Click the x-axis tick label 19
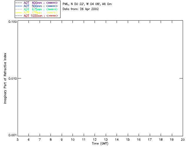This screenshot has height=151, width=188. tap(172, 139)
